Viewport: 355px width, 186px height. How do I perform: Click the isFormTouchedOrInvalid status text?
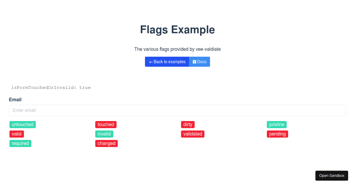pos(51,88)
